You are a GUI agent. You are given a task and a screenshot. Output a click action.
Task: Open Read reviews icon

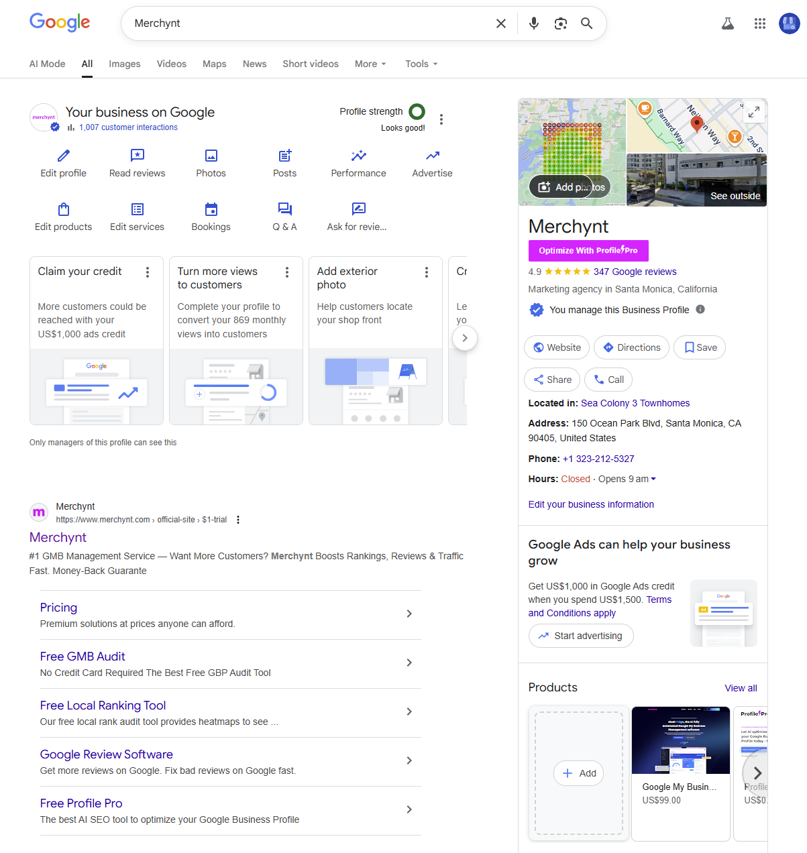point(138,156)
